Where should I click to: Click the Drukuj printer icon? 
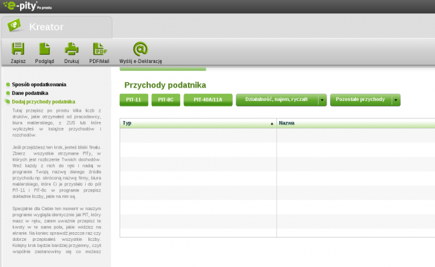(72, 49)
